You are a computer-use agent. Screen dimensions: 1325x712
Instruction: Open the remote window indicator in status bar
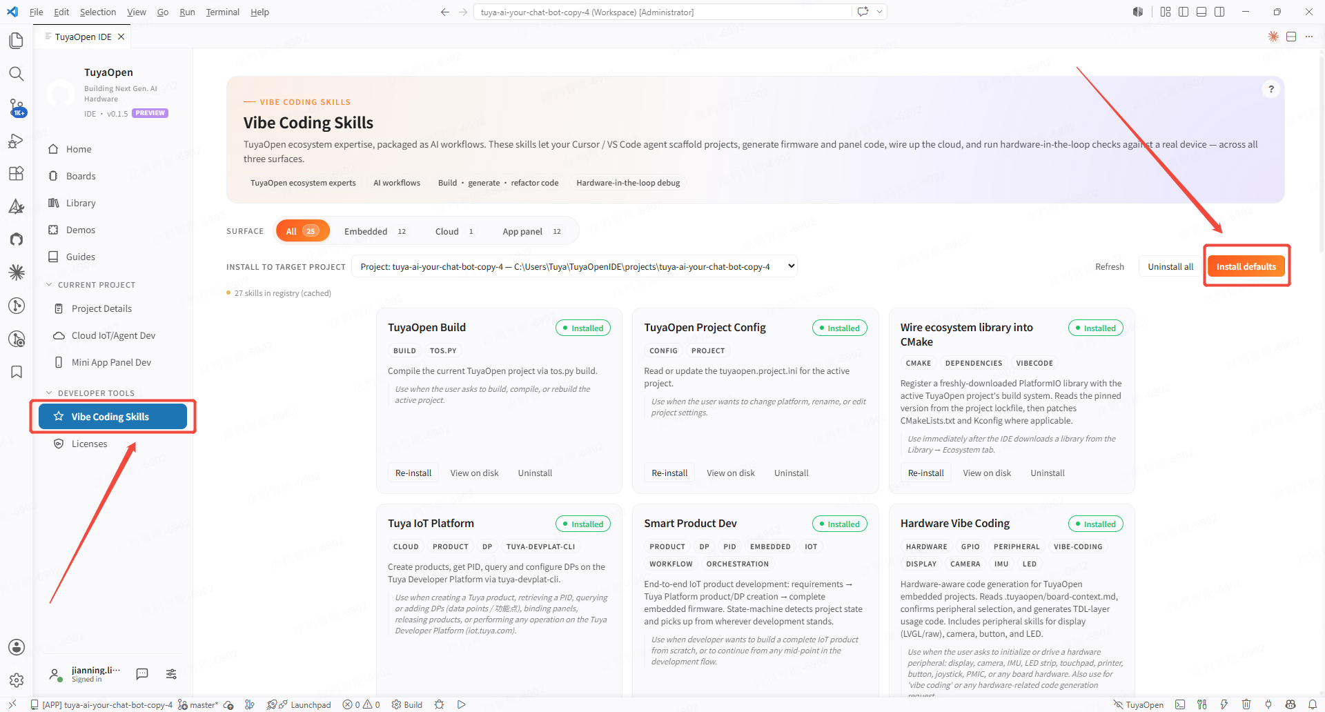tap(12, 704)
